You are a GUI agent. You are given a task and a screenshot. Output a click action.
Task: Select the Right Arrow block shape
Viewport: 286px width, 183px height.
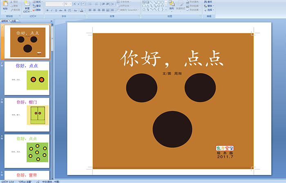159,6
